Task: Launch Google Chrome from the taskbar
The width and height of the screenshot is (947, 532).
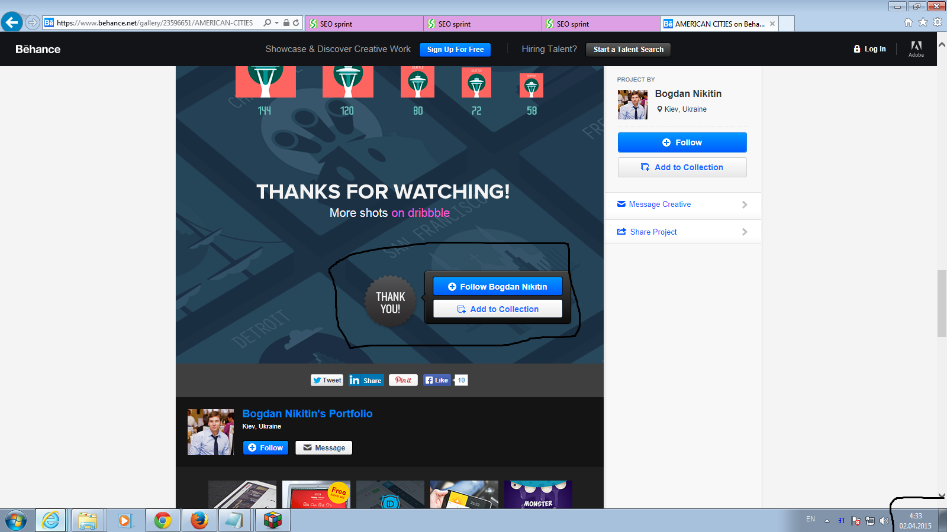Action: (162, 520)
